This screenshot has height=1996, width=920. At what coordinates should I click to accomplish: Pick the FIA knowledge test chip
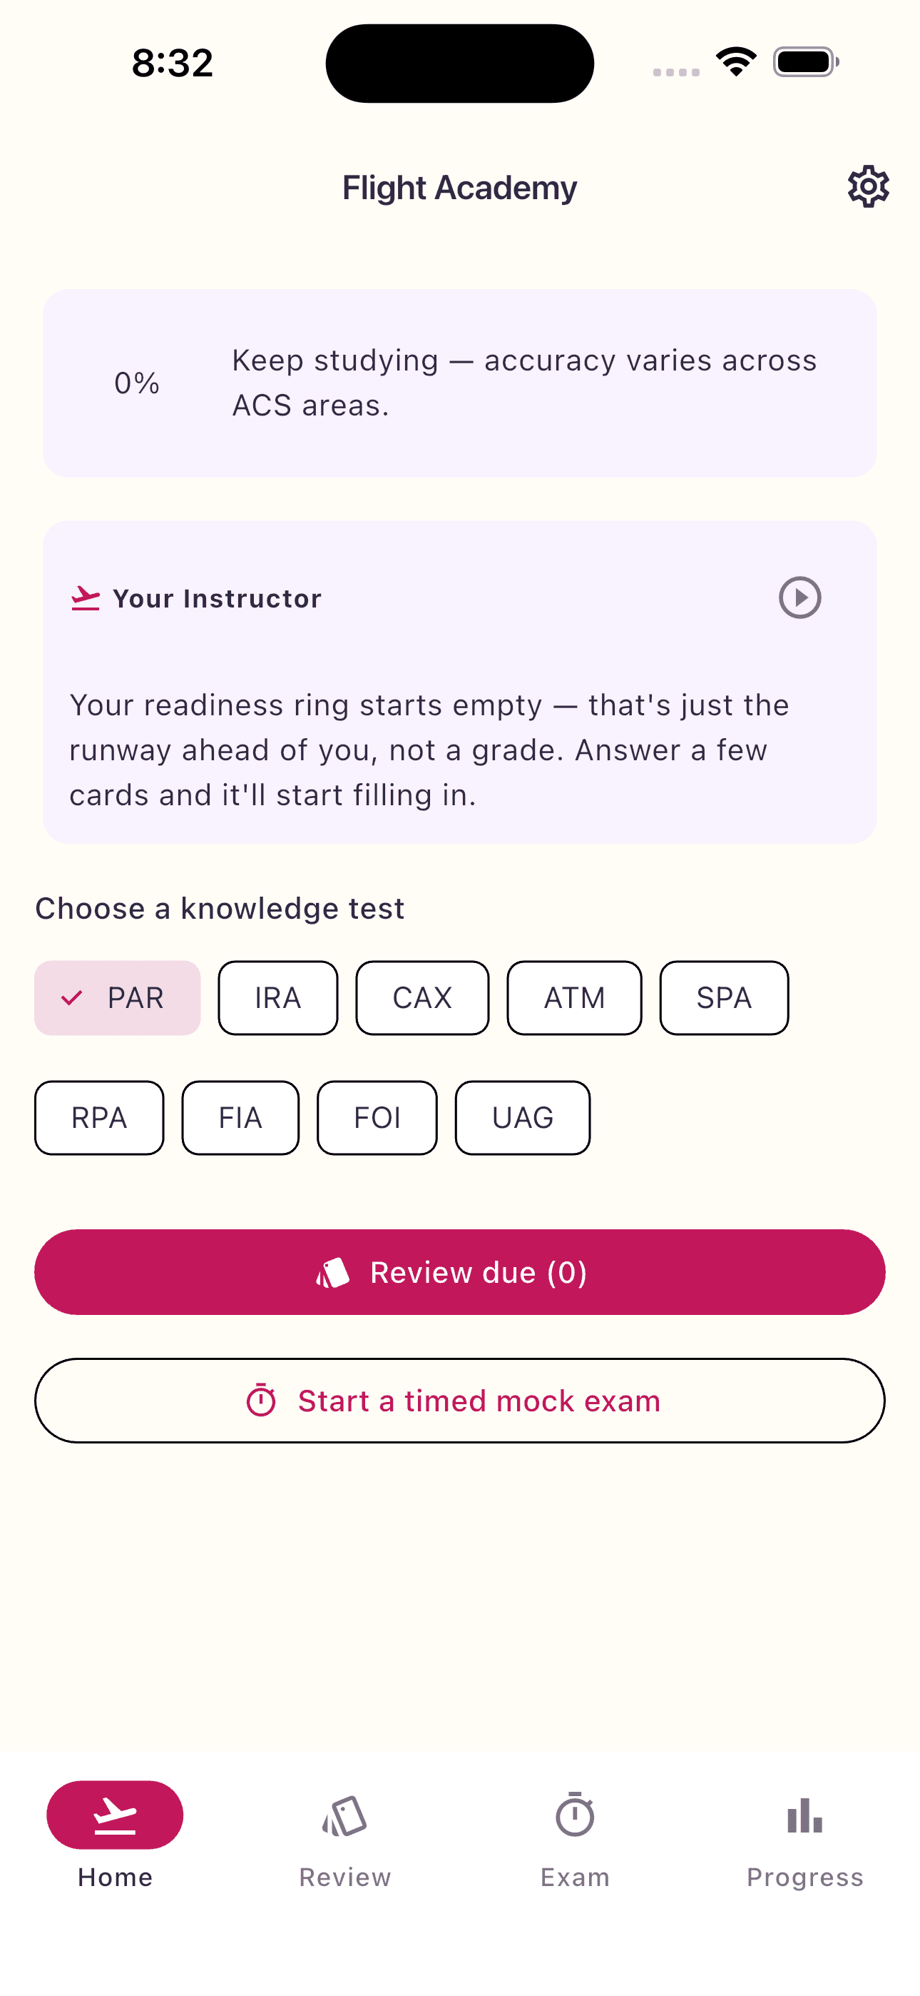tap(240, 1118)
